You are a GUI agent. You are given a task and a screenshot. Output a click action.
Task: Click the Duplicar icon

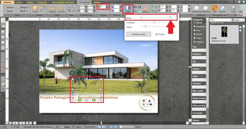52,8
